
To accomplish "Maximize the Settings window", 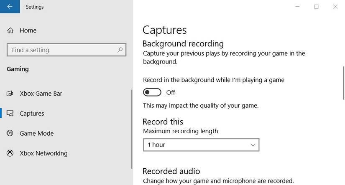I will (x=317, y=7).
